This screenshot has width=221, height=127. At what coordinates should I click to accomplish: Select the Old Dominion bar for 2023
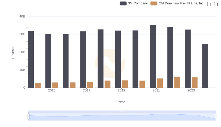coord(195,83)
